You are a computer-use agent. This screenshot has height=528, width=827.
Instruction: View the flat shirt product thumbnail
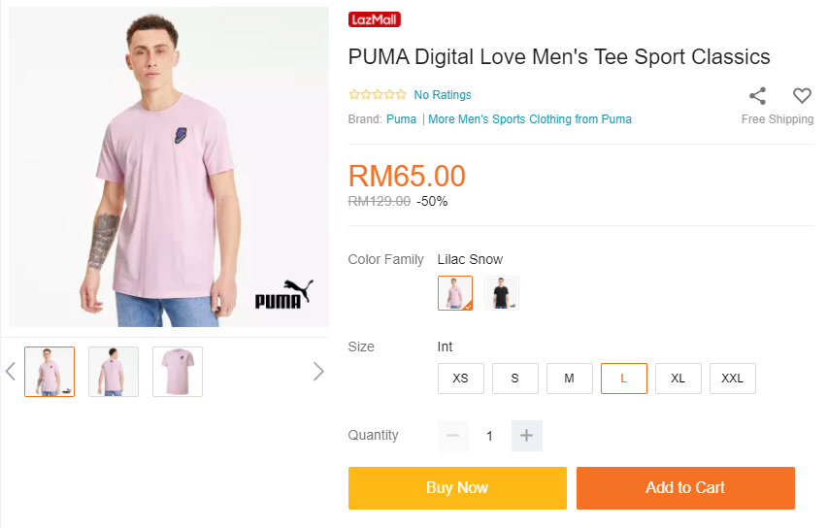pos(178,372)
